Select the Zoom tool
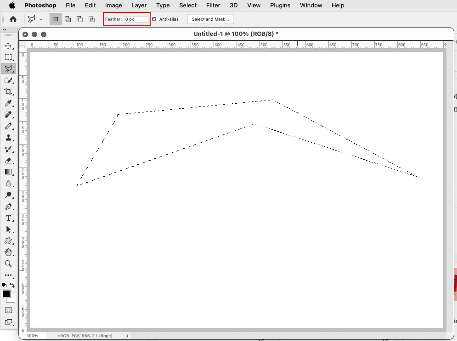The height and width of the screenshot is (341, 457). tap(8, 264)
